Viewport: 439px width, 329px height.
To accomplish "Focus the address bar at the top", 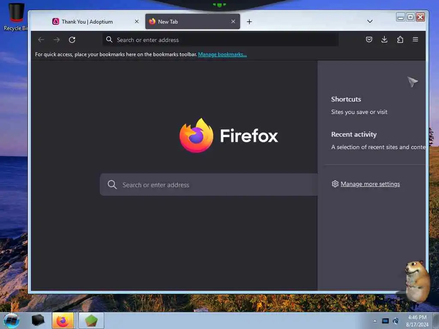I will point(220,40).
